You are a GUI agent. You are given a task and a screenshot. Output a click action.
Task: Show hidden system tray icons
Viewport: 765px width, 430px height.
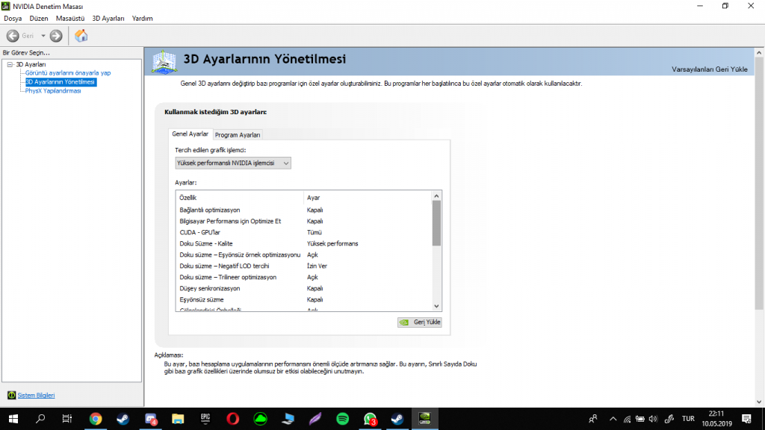pyautogui.click(x=613, y=419)
